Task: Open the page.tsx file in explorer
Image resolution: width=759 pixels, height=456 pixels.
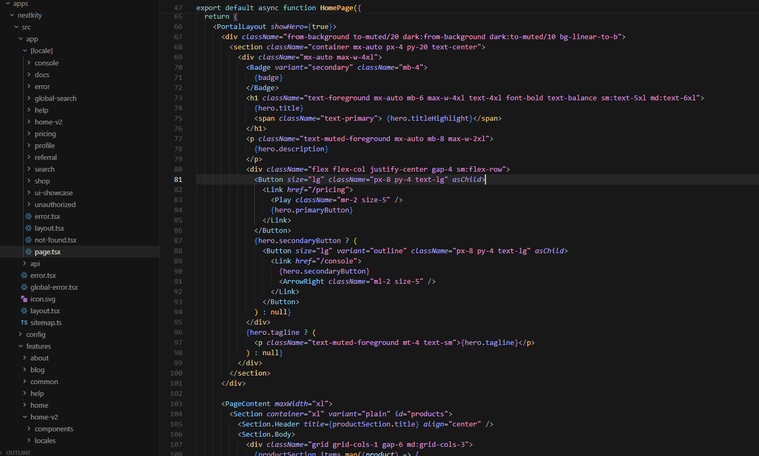Action: tap(79, 252)
